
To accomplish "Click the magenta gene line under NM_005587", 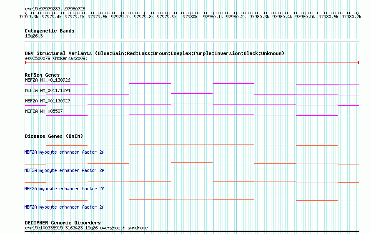I will point(192,115).
